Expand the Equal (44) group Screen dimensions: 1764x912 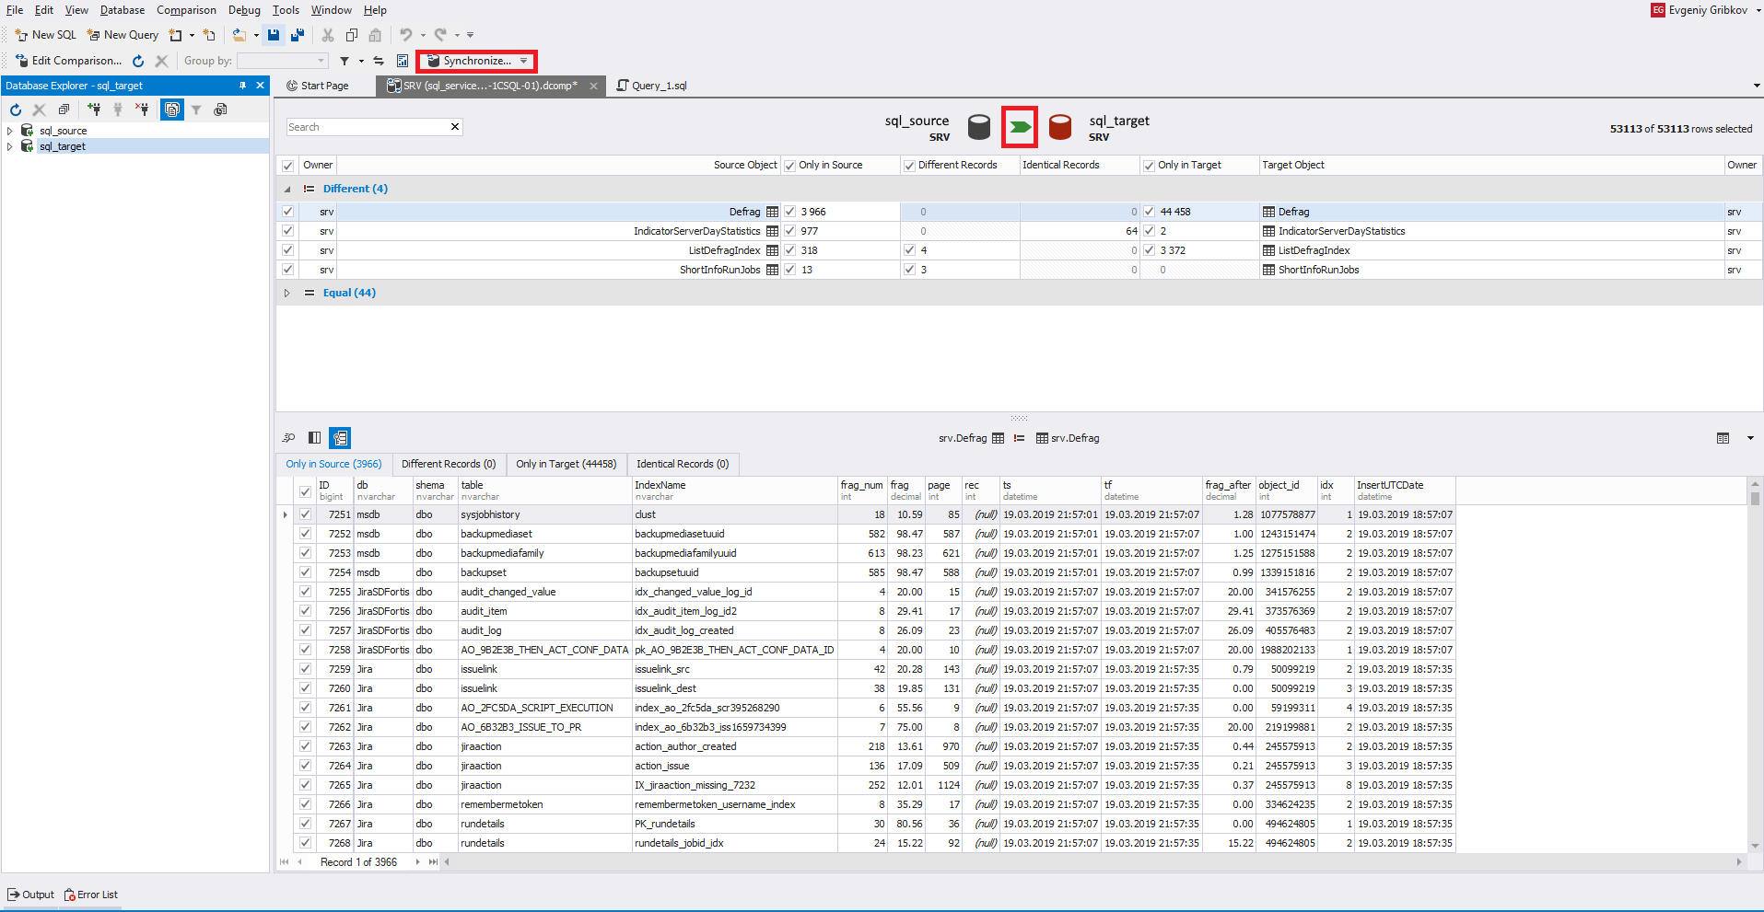pyautogui.click(x=286, y=293)
